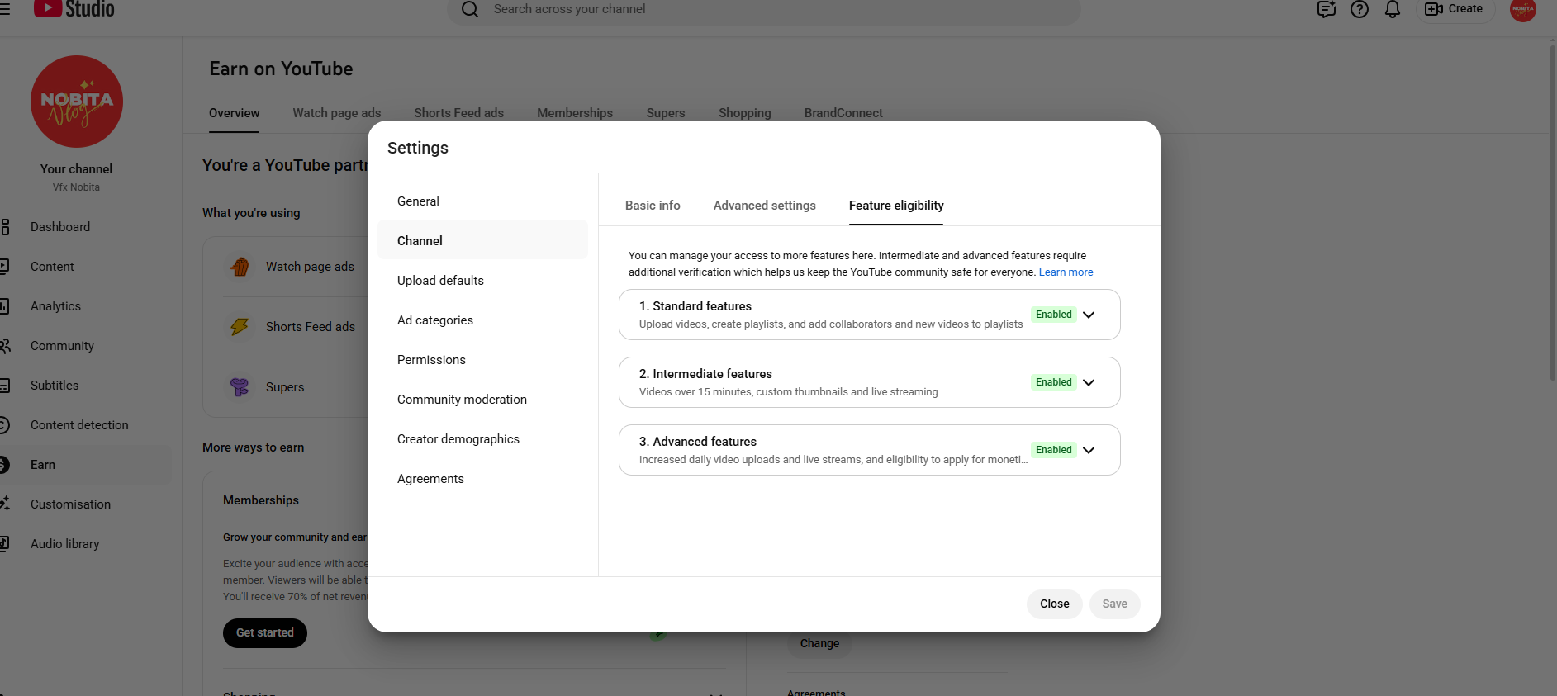Click the Nobita Vlog channel picture

point(77,102)
